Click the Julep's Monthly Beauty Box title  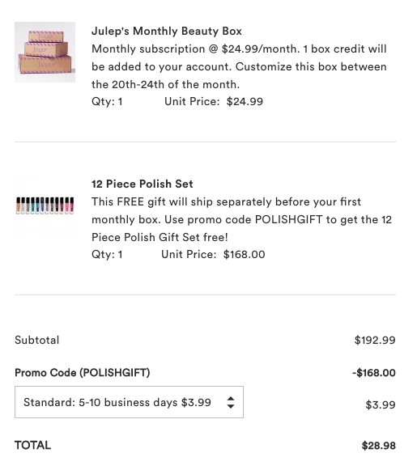click(x=167, y=31)
